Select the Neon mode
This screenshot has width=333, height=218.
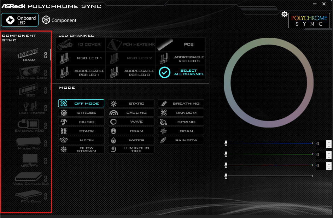[x=81, y=140]
